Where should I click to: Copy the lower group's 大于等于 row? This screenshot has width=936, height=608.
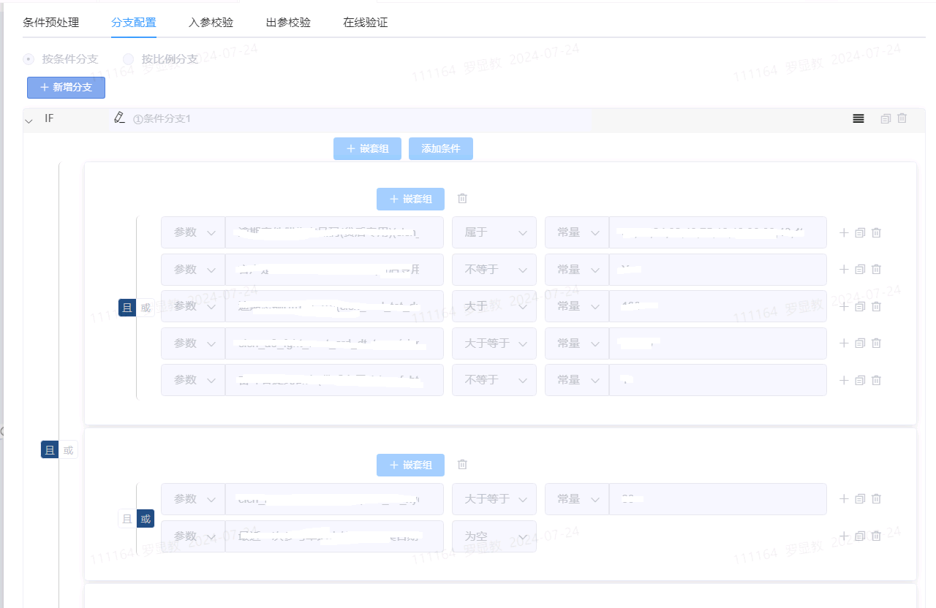(860, 499)
